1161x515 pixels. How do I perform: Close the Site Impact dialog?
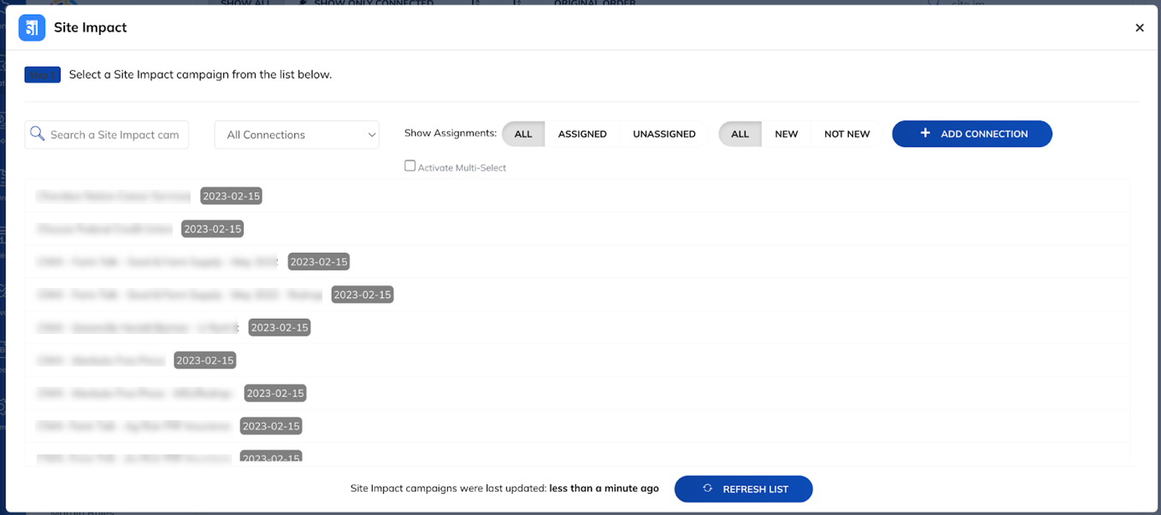1140,28
